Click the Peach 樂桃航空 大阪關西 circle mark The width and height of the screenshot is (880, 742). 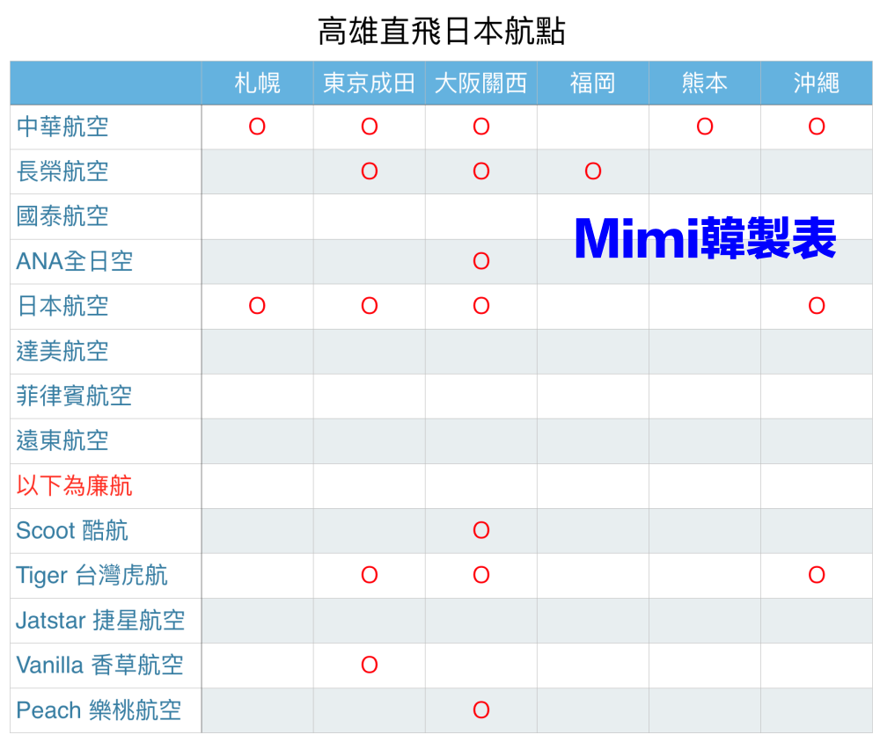click(481, 710)
